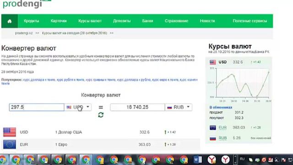The height and width of the screenshot is (165, 293).
Task: Open the В обменниках link
Action: pyautogui.click(x=221, y=107)
